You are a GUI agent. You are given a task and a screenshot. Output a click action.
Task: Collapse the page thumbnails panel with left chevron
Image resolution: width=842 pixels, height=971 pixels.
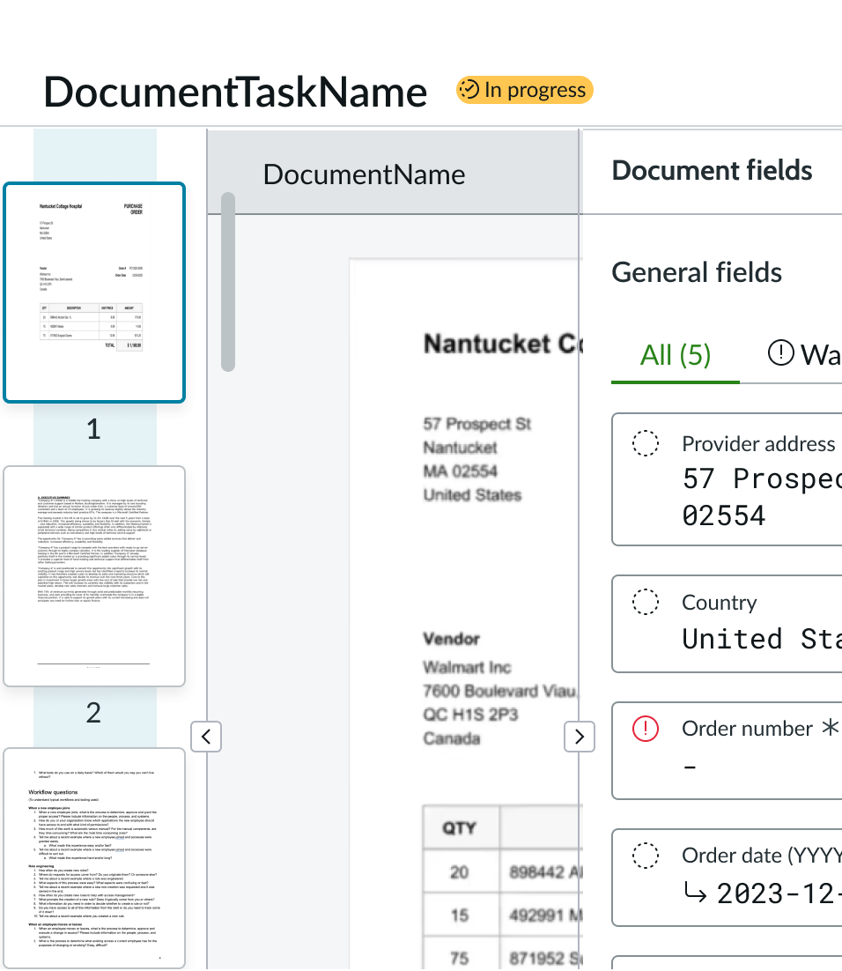(205, 737)
